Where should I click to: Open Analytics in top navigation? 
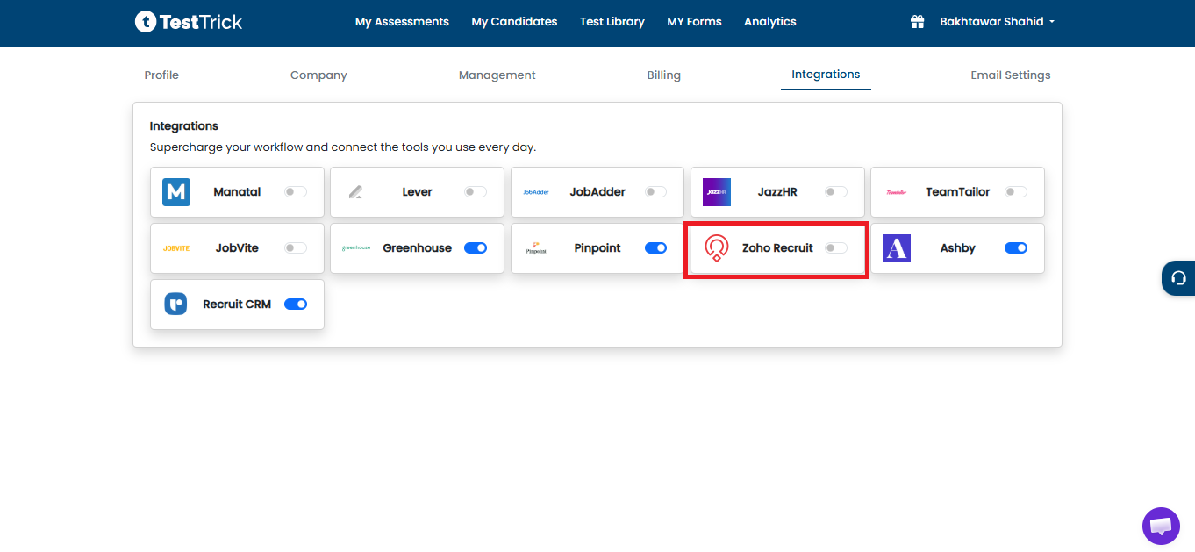pyautogui.click(x=770, y=22)
